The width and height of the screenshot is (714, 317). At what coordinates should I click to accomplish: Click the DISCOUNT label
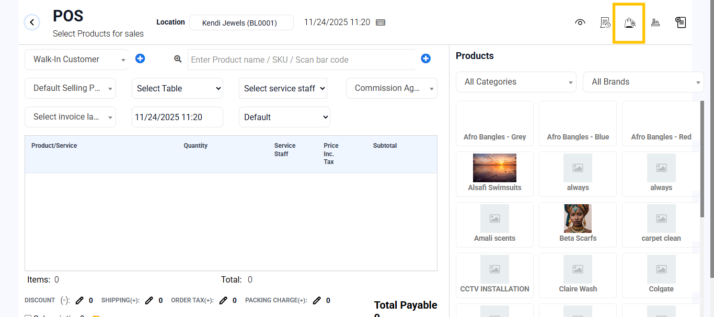40,300
